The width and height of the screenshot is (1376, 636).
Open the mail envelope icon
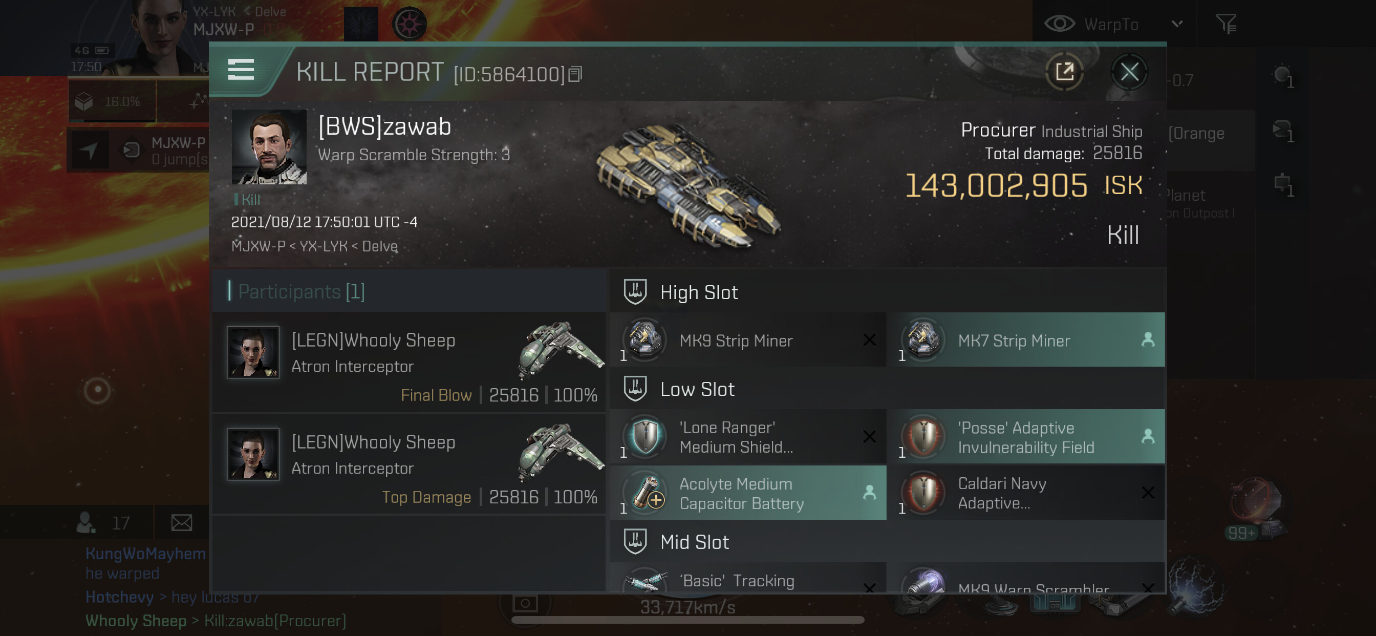[x=182, y=522]
